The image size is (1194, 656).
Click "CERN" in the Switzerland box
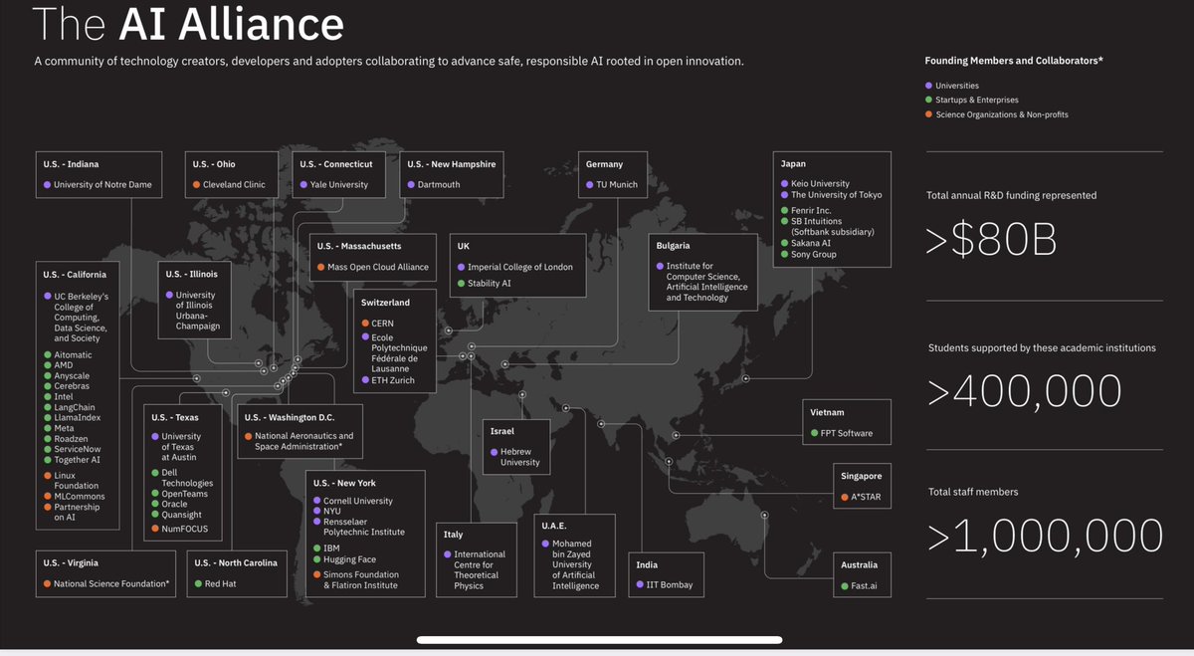click(383, 325)
